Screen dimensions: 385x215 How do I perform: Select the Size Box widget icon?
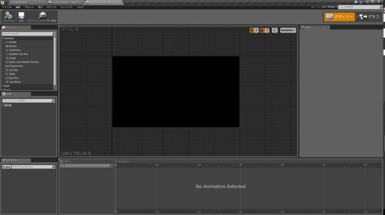tap(7, 70)
